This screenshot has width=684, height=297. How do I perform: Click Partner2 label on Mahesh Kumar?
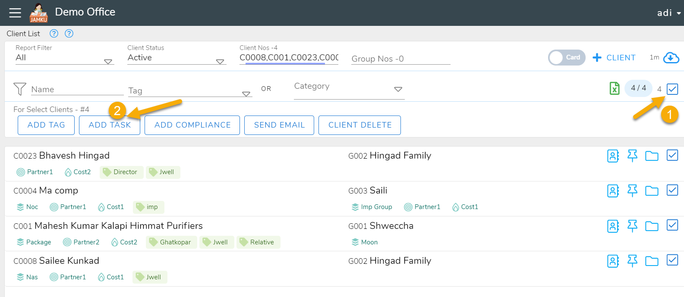(81, 242)
